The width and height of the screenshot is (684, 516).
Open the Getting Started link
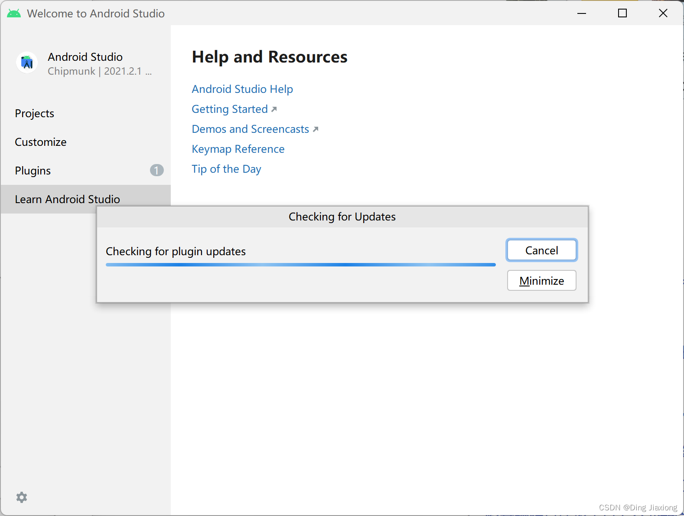[230, 109]
